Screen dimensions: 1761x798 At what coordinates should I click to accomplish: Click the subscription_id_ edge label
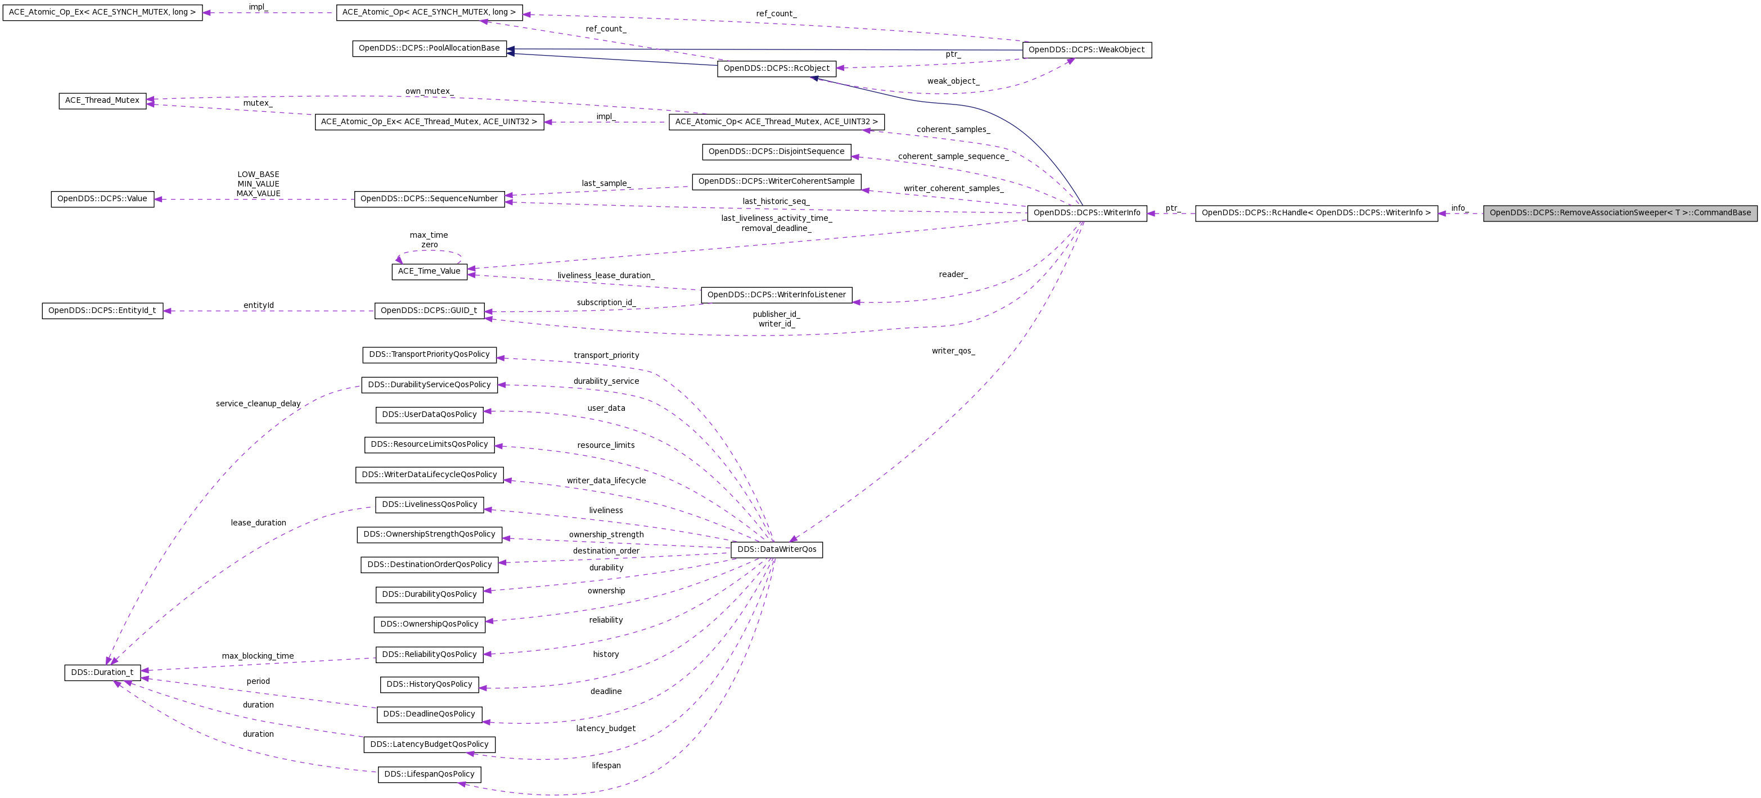(x=606, y=303)
